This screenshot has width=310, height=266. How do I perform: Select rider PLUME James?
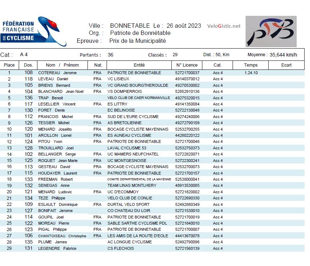pyautogui.click(x=53, y=242)
